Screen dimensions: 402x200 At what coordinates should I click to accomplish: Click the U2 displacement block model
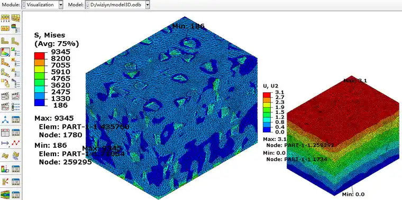pos(344,136)
